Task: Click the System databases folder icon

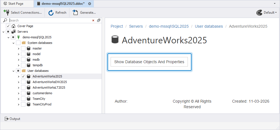Action: pyautogui.click(x=24, y=43)
